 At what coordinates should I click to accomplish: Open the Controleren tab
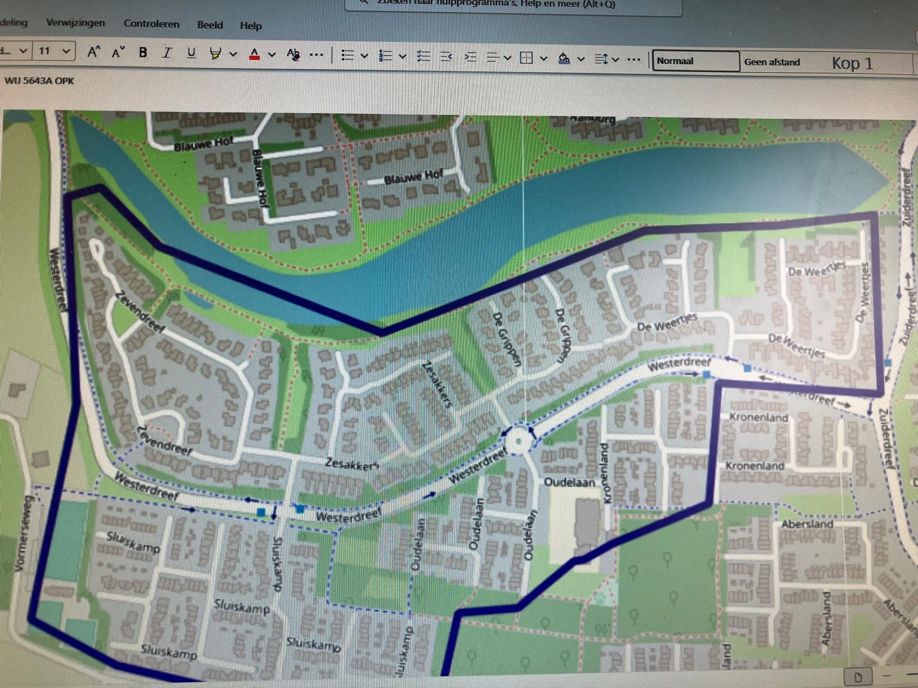pyautogui.click(x=151, y=24)
